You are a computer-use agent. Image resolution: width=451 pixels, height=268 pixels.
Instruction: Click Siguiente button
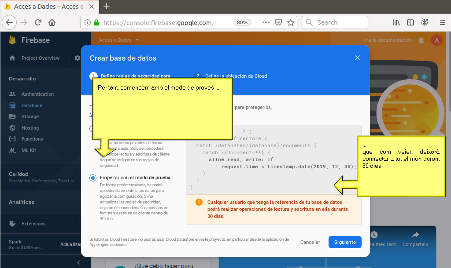(345, 242)
